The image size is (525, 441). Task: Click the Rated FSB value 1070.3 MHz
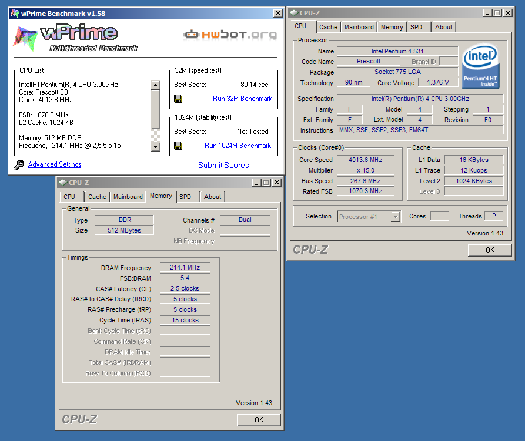pos(365,191)
